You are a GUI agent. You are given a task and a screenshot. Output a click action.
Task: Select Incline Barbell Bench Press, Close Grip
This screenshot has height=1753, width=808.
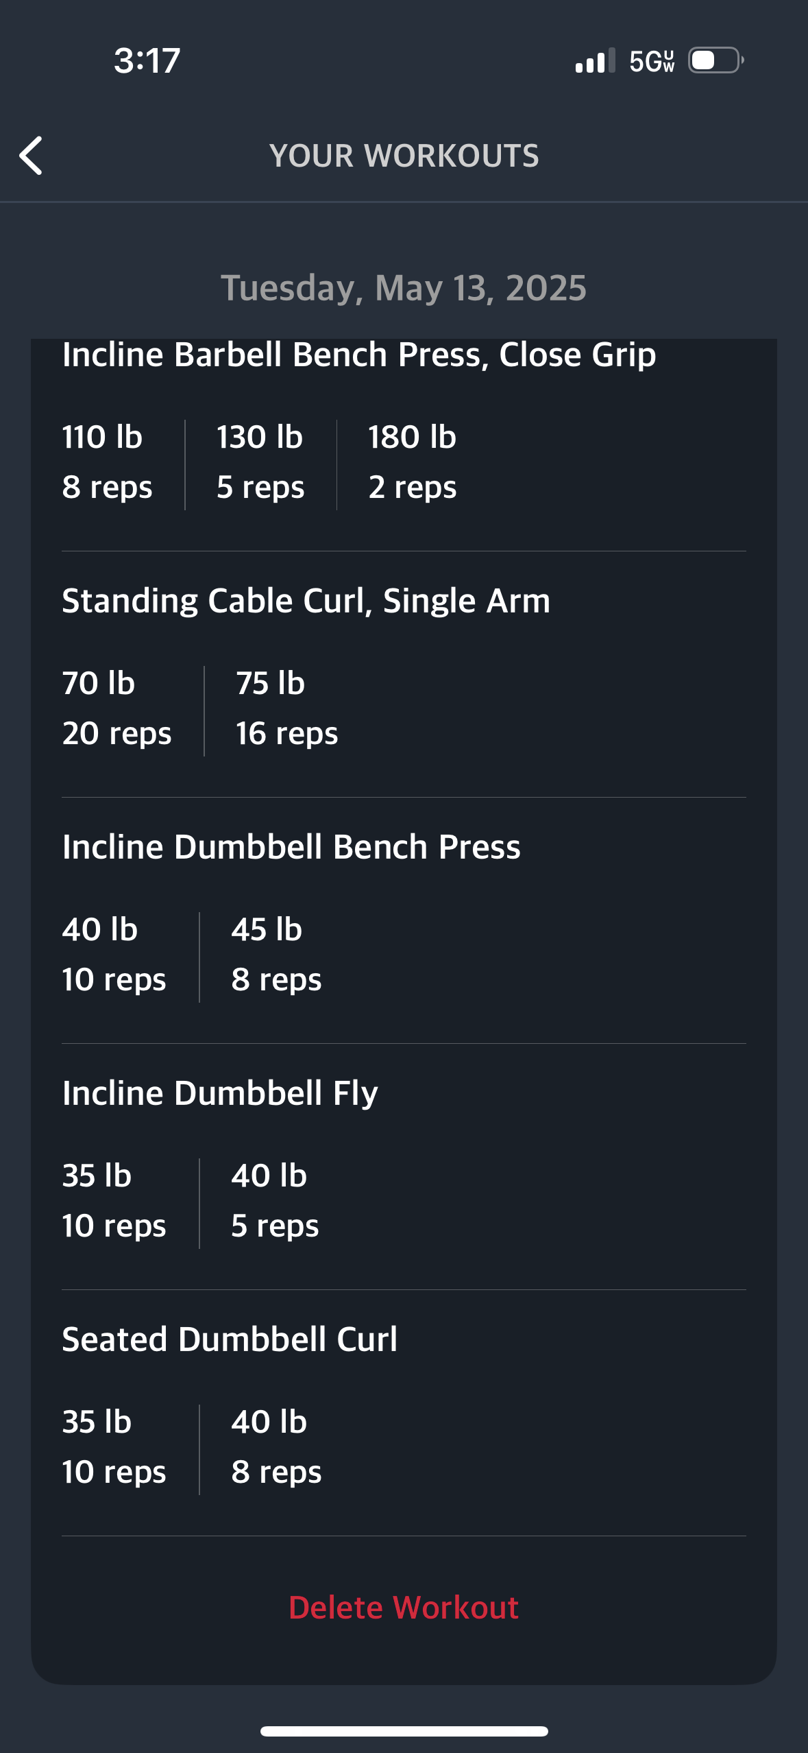(359, 355)
